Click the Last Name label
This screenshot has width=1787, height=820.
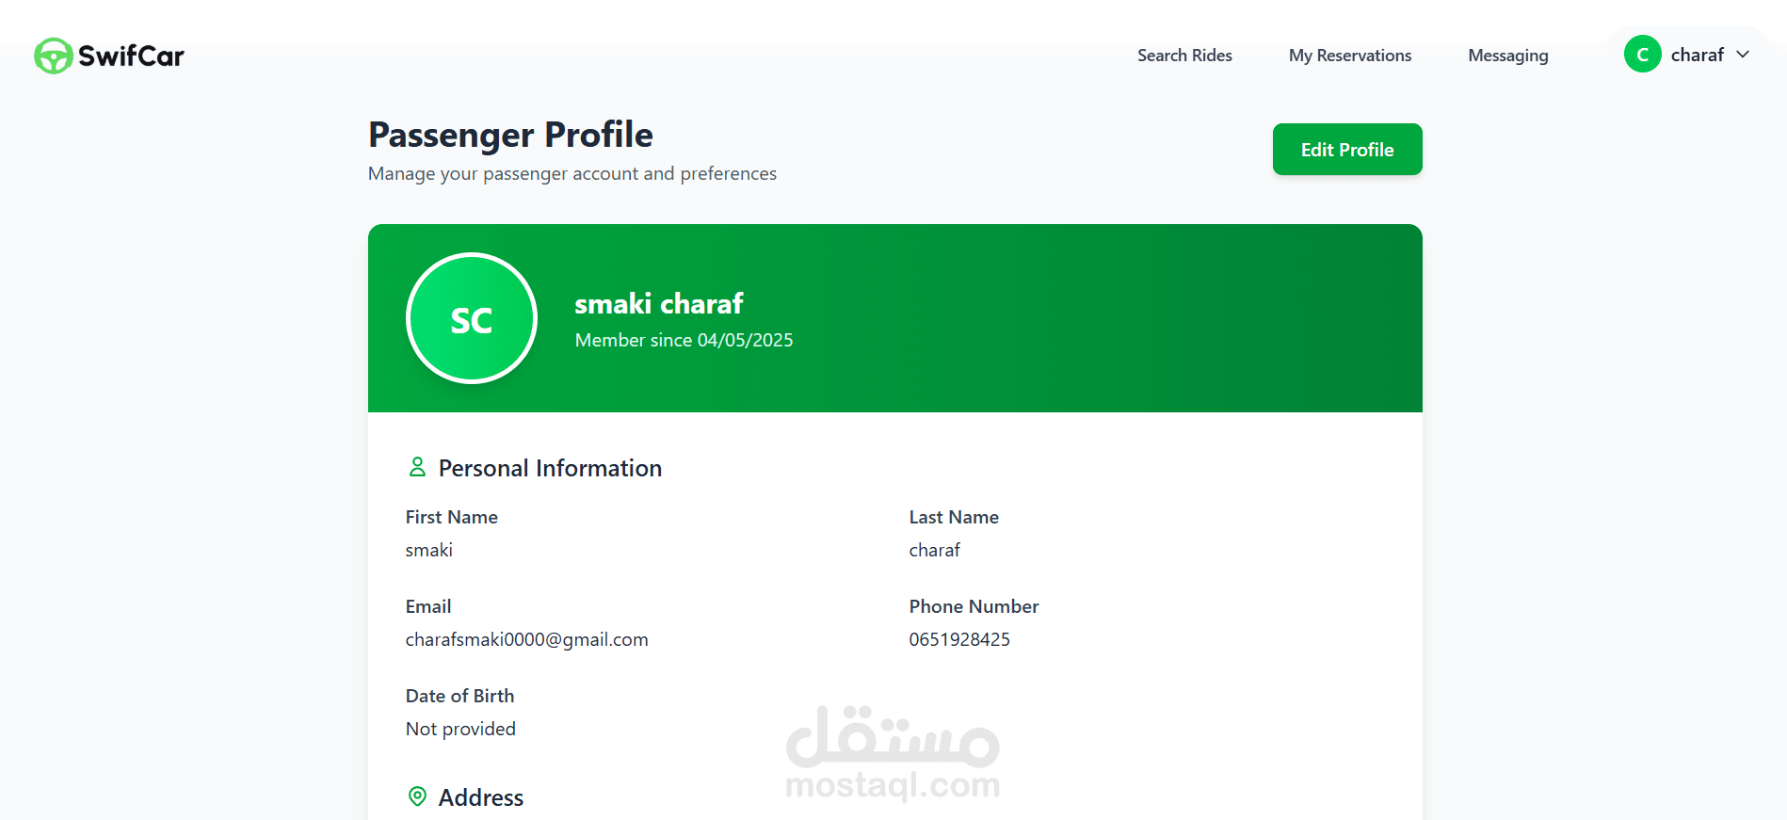tap(954, 517)
